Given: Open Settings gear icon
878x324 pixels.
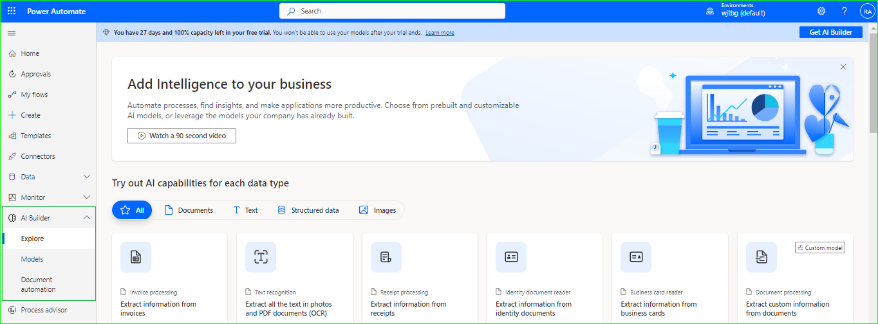Looking at the screenshot, I should (821, 11).
